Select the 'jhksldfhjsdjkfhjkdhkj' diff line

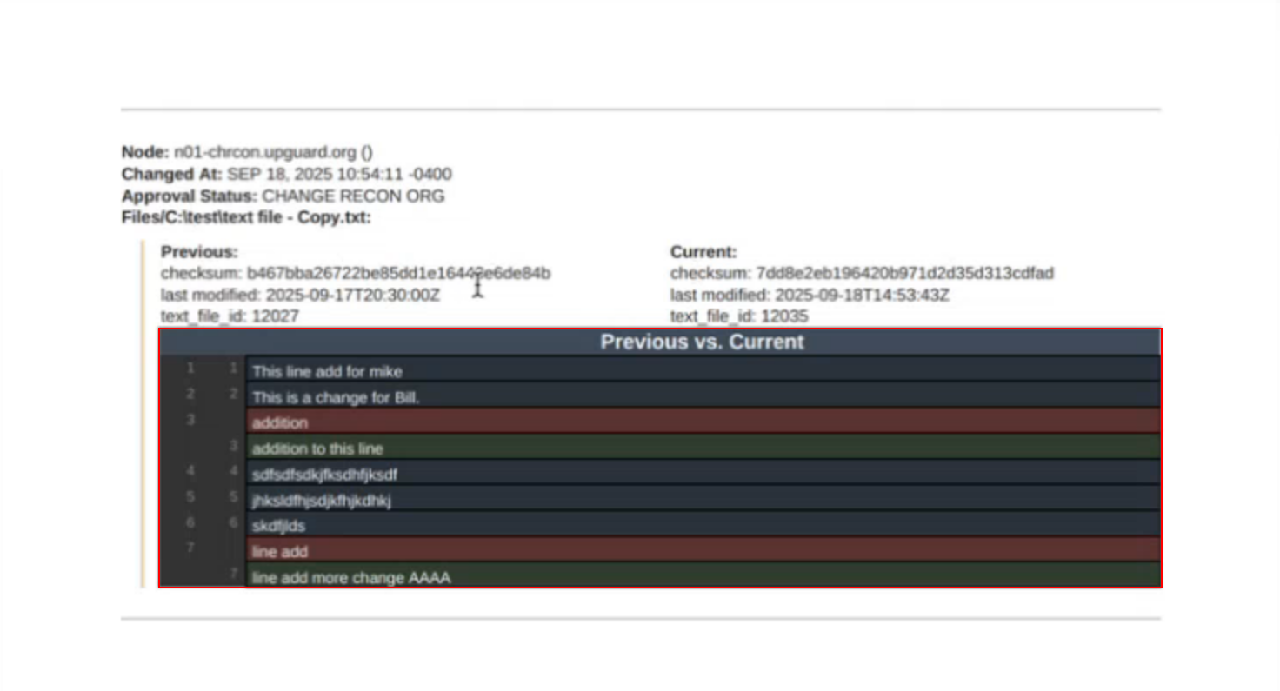coord(322,501)
